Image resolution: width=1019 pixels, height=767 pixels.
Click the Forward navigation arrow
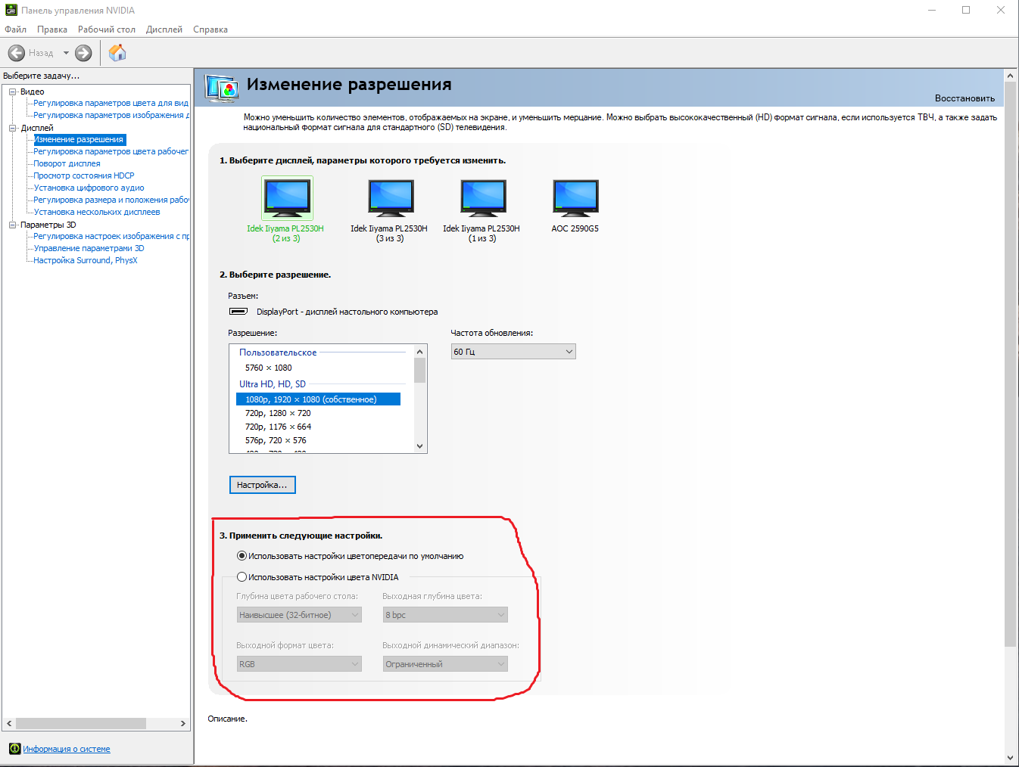click(x=83, y=52)
